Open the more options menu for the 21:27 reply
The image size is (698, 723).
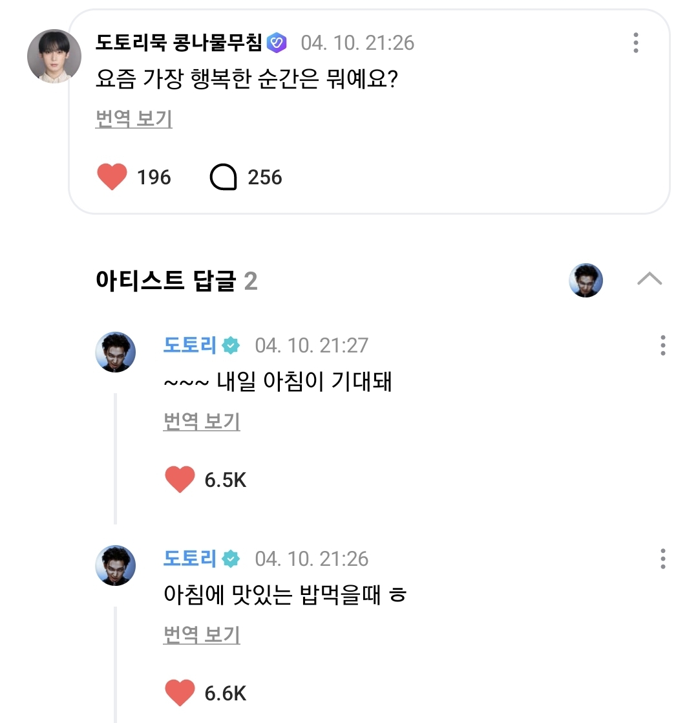[662, 345]
